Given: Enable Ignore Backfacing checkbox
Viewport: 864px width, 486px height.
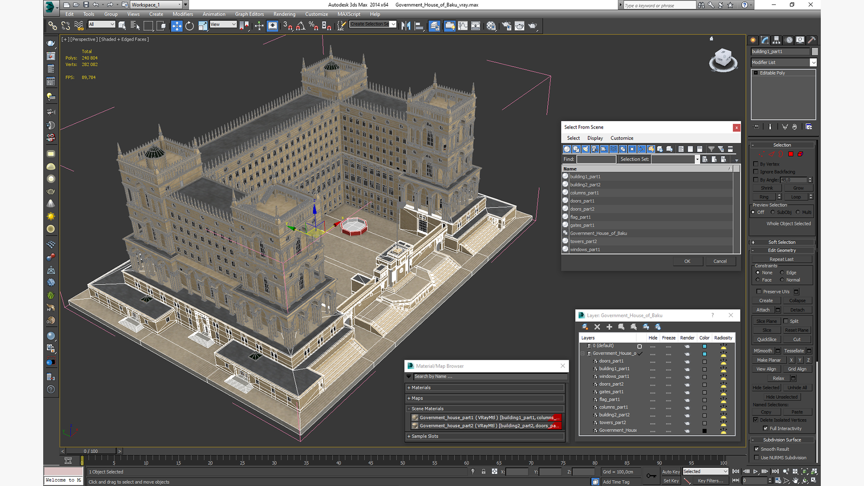Looking at the screenshot, I should (x=756, y=172).
